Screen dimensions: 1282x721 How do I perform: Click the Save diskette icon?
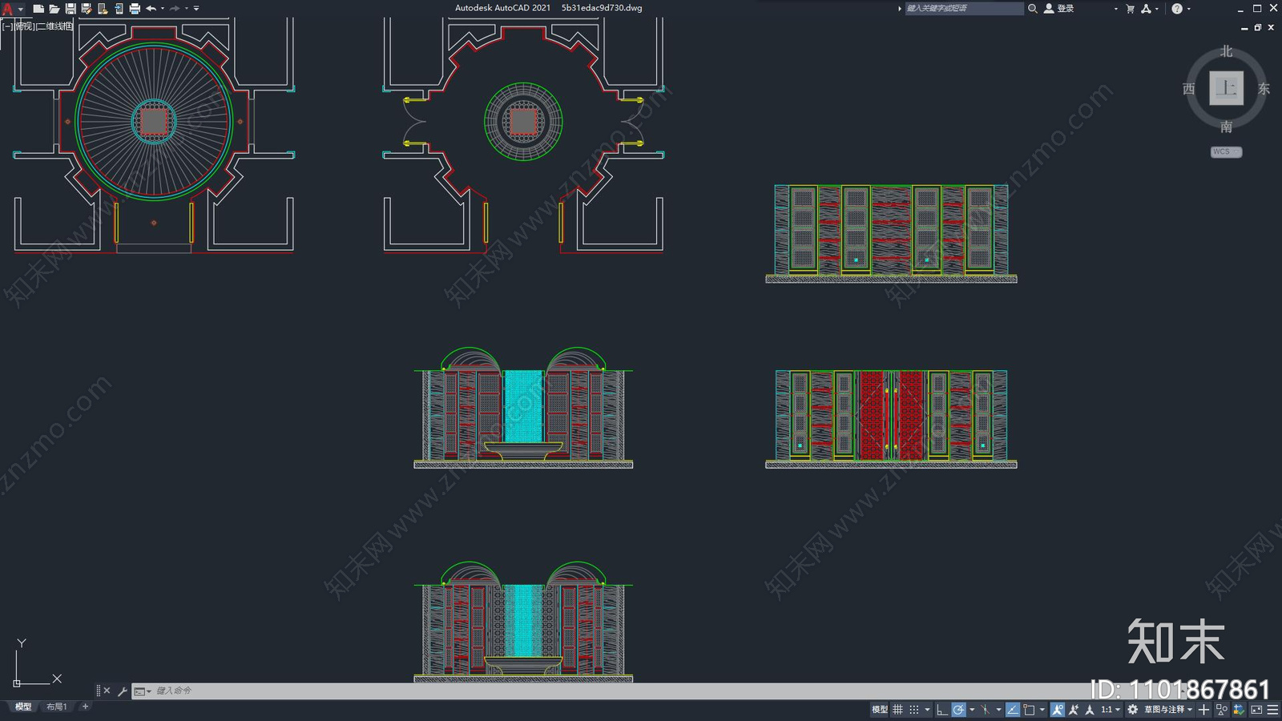pos(71,9)
